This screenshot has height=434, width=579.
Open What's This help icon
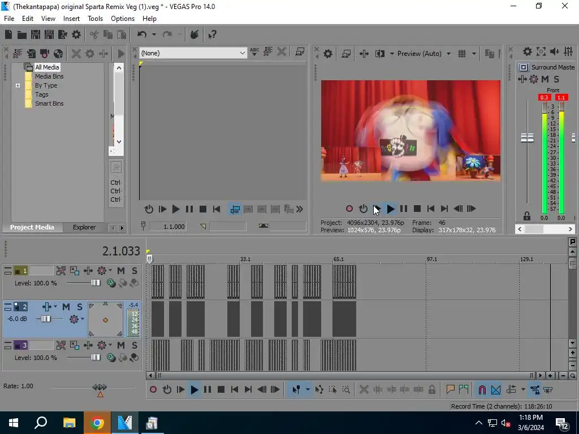click(212, 34)
